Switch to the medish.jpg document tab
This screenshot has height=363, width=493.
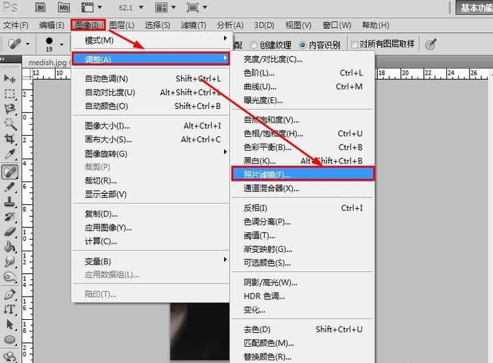pyautogui.click(x=47, y=62)
